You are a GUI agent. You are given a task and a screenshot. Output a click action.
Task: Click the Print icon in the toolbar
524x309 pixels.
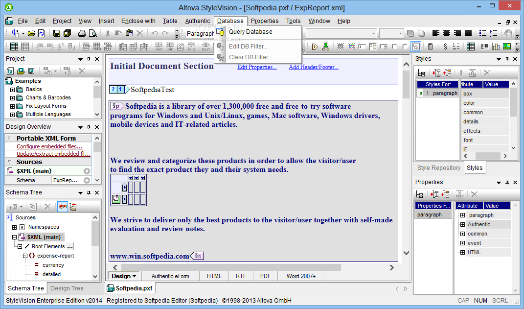[x=82, y=33]
